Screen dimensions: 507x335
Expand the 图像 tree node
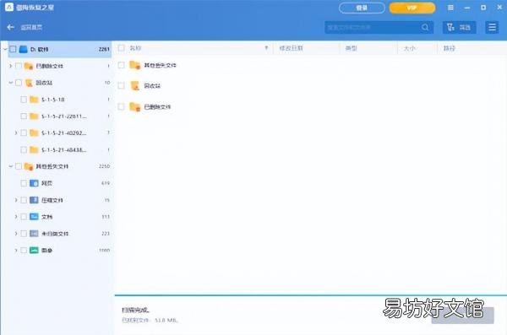pos(16,250)
